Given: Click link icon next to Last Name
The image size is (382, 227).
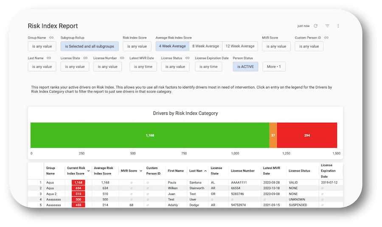Looking at the screenshot, I should [49, 58].
